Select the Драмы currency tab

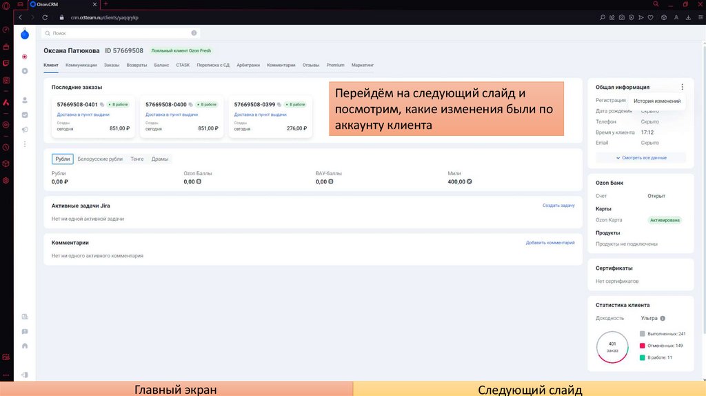160,159
